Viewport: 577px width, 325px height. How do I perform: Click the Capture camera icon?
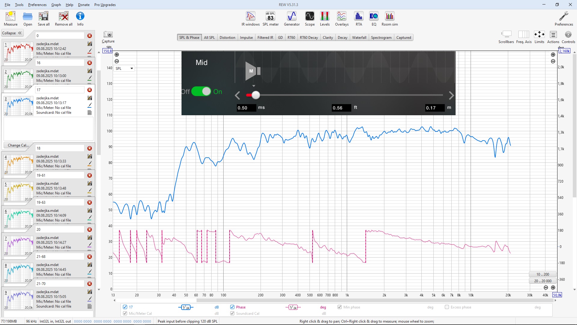pos(108,35)
